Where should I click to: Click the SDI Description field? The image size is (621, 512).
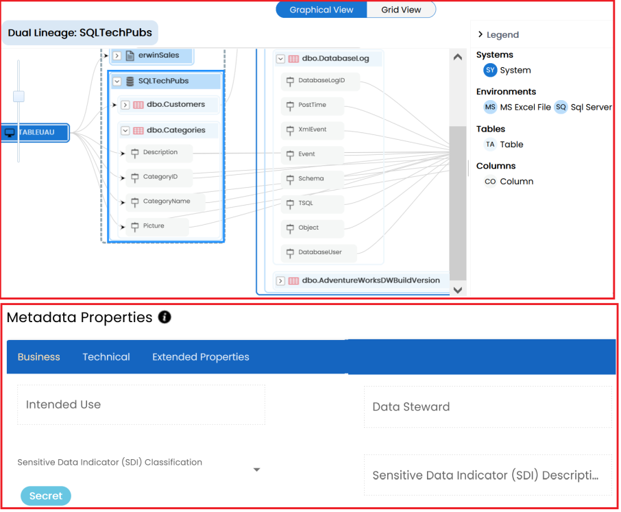[488, 476]
